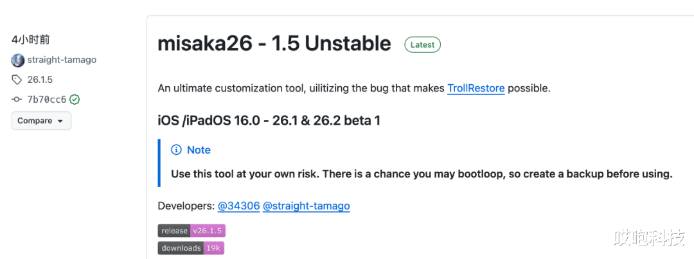Click the commit icon beside 7b70cc6
This screenshot has height=259, width=694.
pyautogui.click(x=17, y=100)
